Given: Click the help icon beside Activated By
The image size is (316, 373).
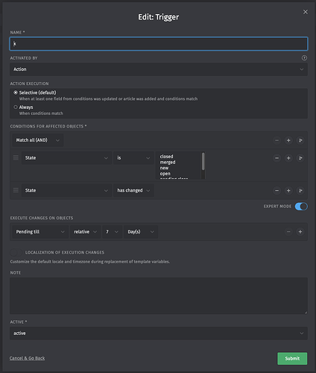Looking at the screenshot, I should click(304, 58).
